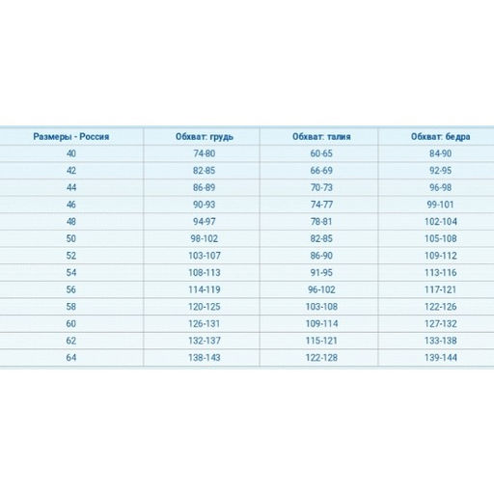Select the 'Обхват: бедра' header cell
The height and width of the screenshot is (494, 494).
pos(441,137)
